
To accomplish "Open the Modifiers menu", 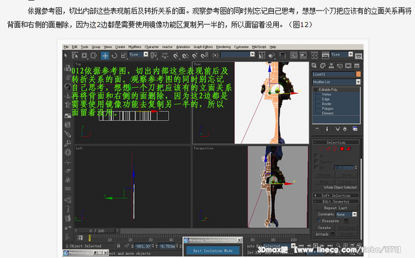I will [134, 47].
